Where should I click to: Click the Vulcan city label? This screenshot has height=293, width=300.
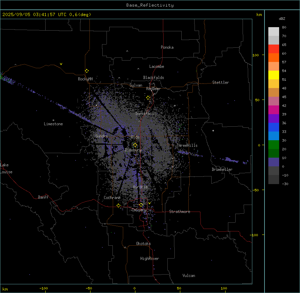(189, 276)
